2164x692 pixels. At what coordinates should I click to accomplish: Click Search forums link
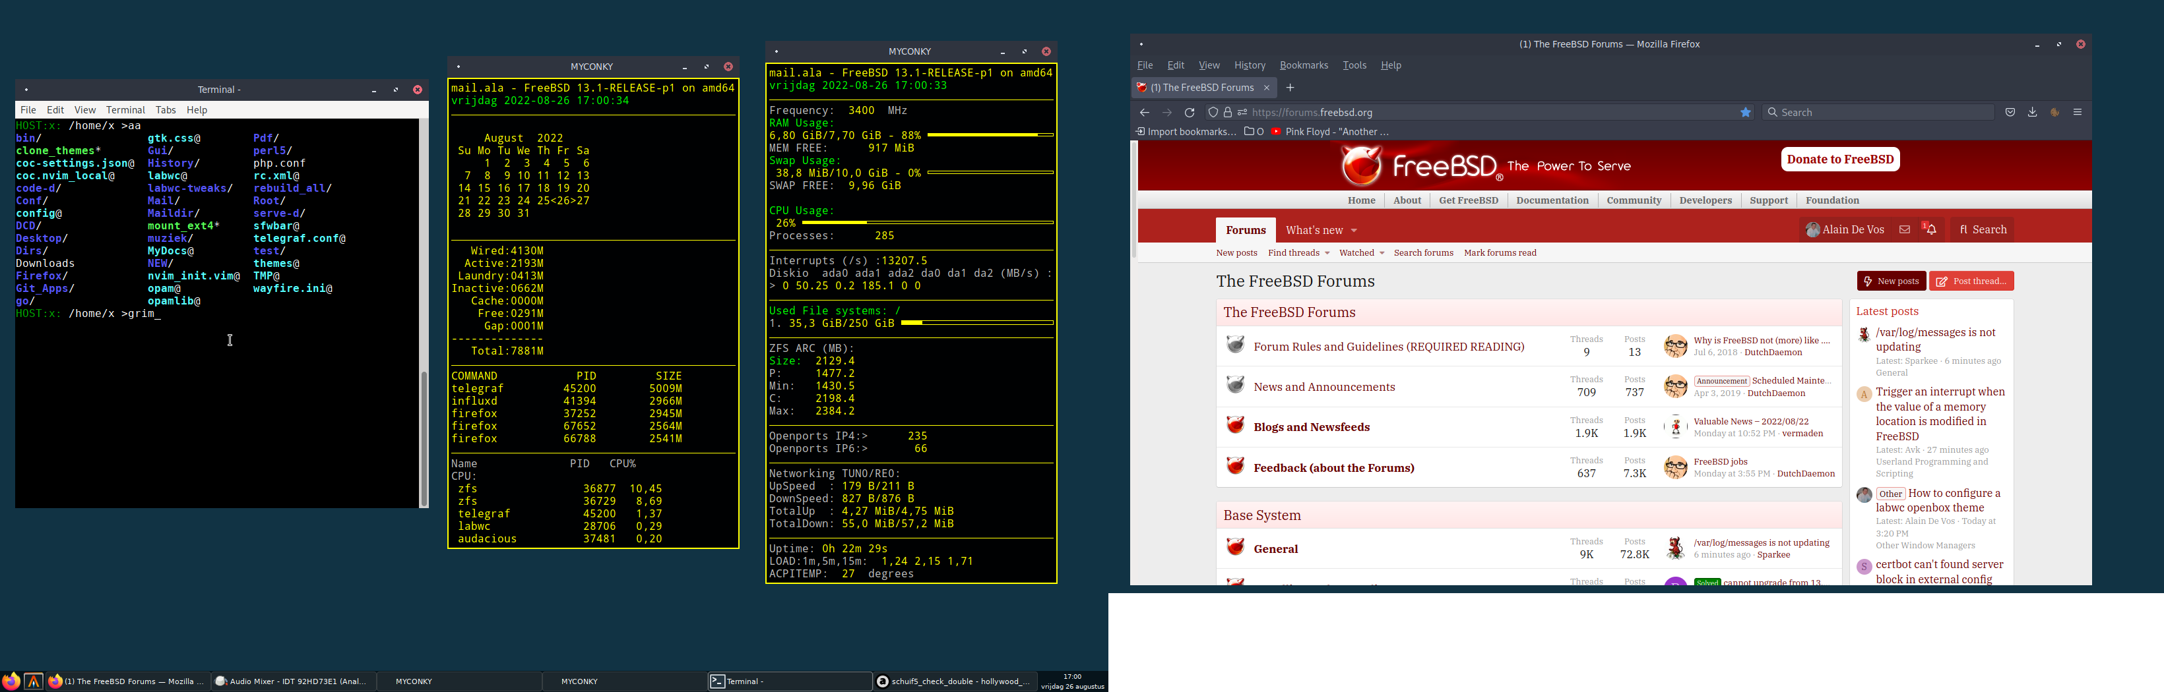(1423, 252)
